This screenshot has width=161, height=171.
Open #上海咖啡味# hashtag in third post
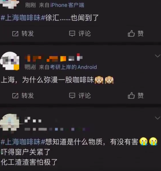click(23, 142)
